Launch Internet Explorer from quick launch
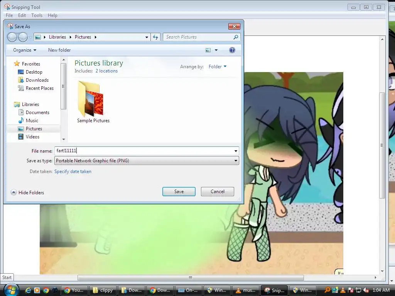The height and width of the screenshot is (296, 395). pos(28,290)
